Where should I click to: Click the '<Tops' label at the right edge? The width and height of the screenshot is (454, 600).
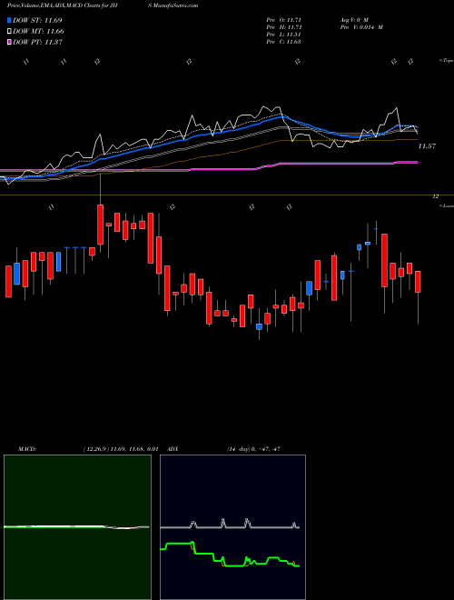click(446, 61)
